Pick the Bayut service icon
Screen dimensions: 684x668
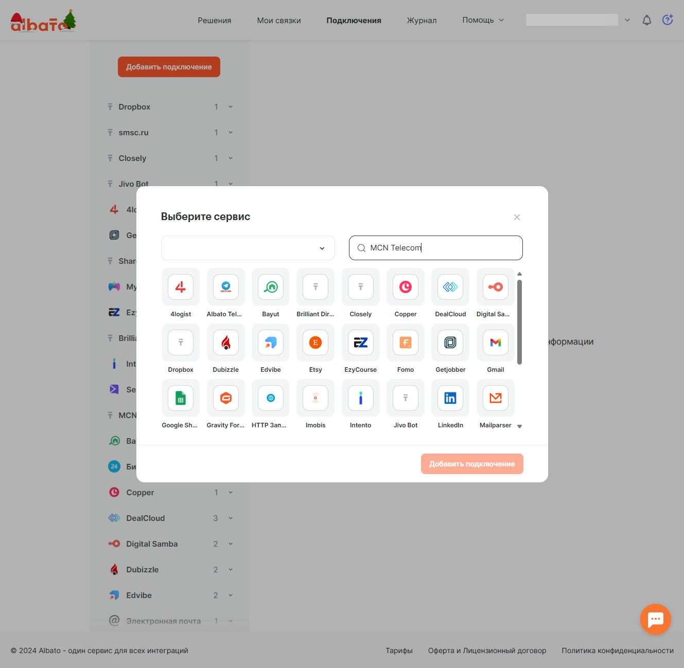pyautogui.click(x=271, y=287)
